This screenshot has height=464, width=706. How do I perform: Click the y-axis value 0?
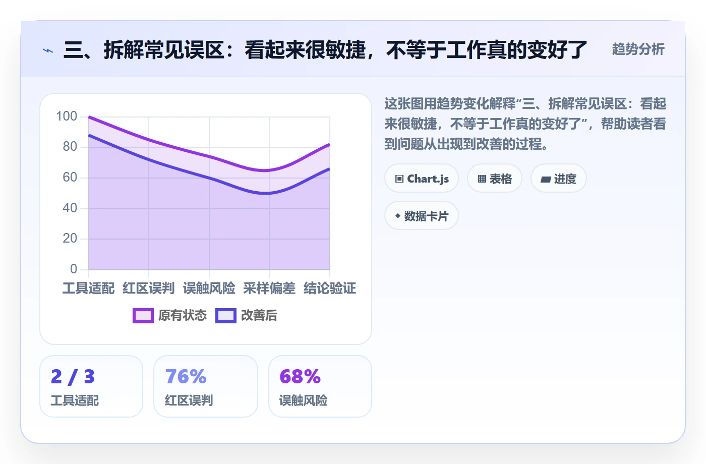point(74,269)
